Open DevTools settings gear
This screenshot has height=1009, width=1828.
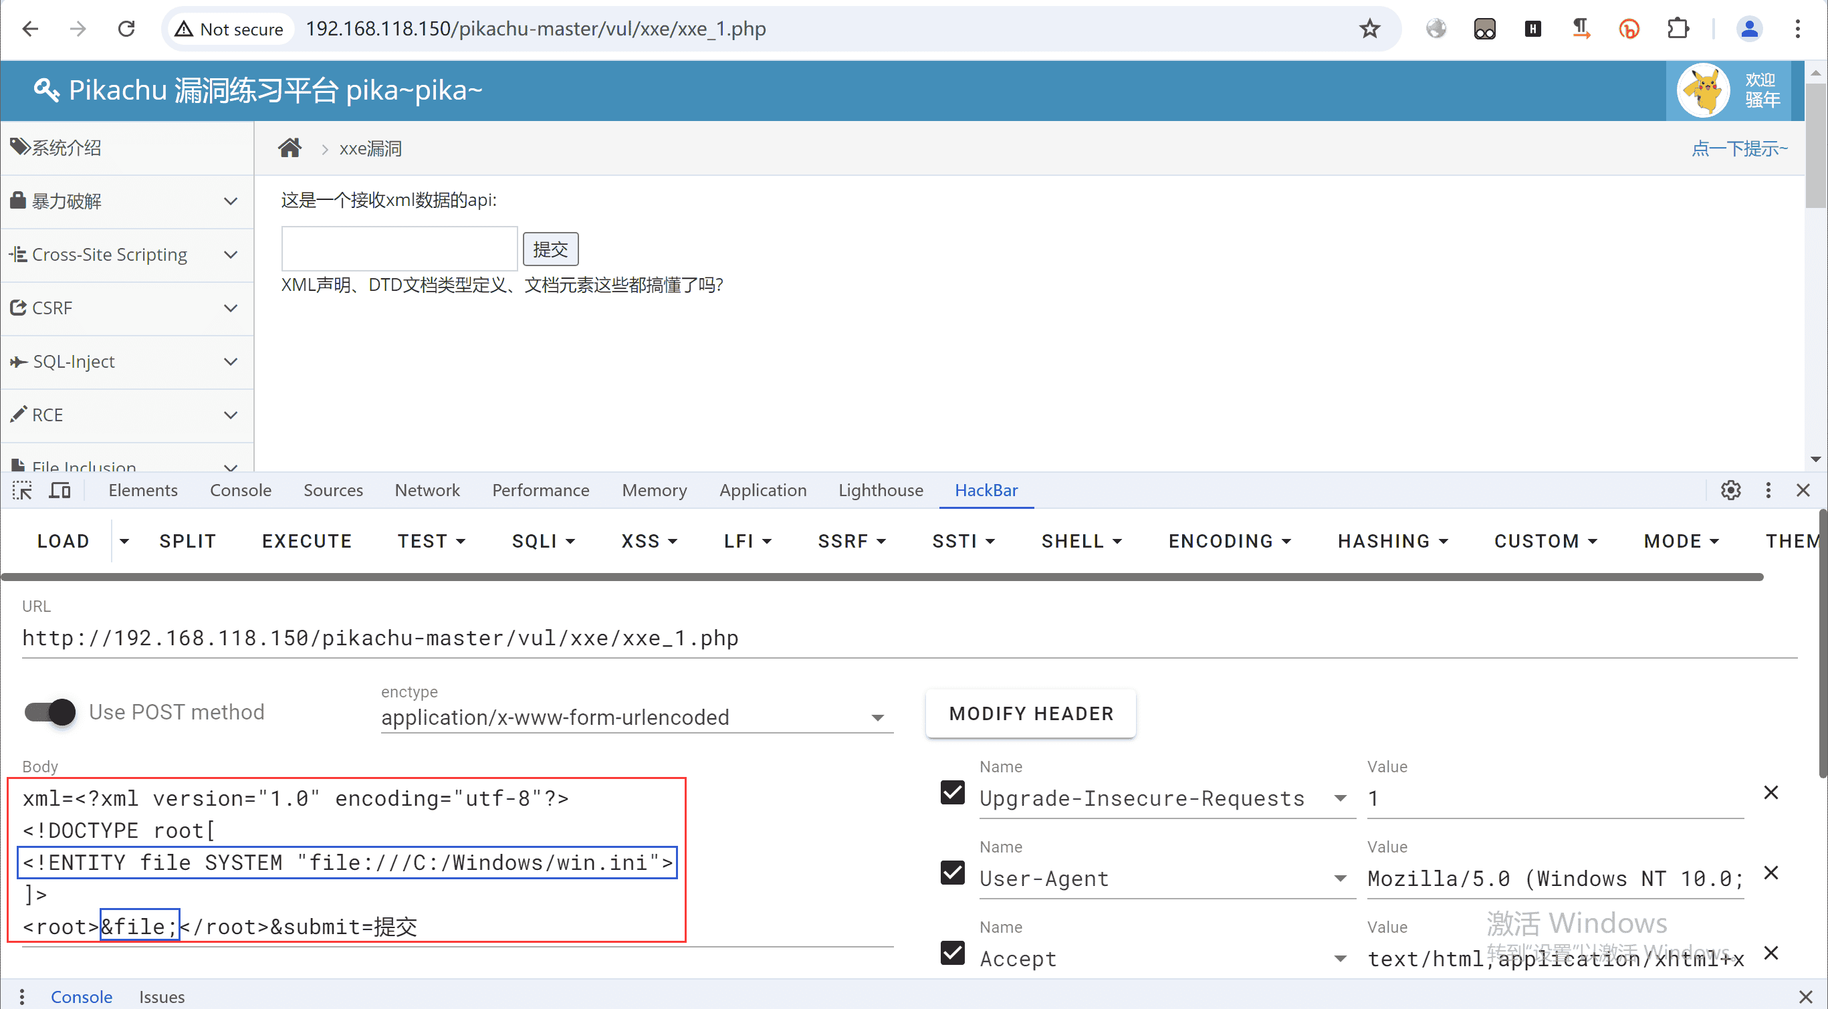click(x=1730, y=490)
